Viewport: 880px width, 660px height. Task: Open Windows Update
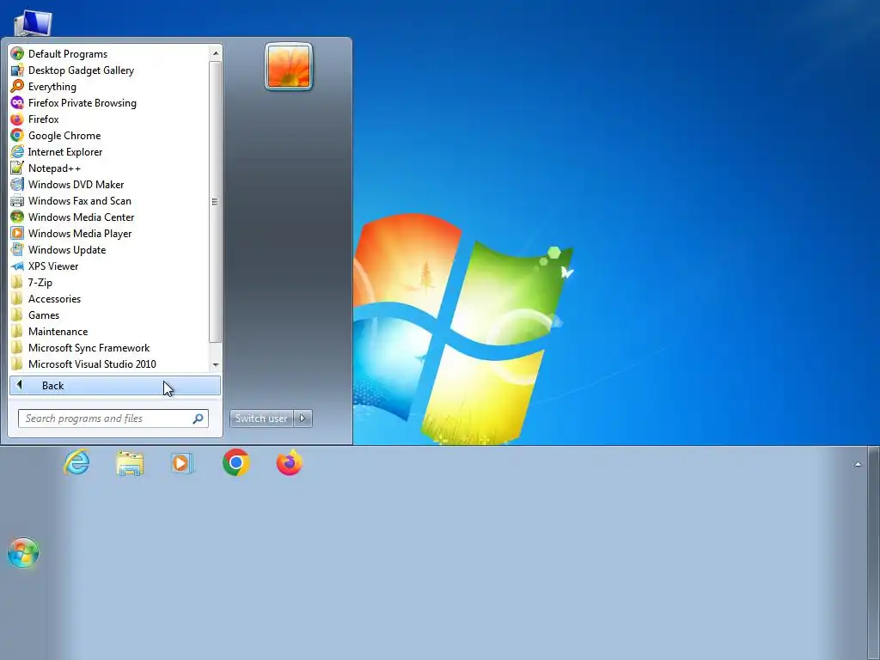pyautogui.click(x=108, y=249)
